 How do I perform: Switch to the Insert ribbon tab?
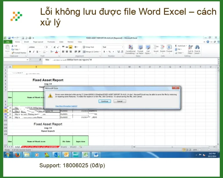coord(26,42)
